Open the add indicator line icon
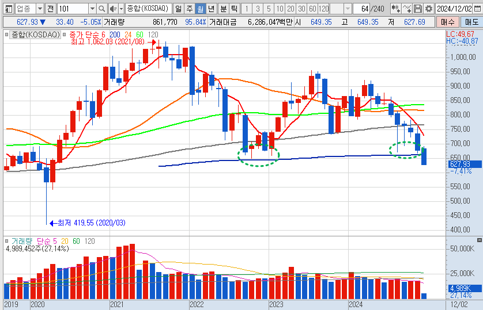The image size is (483, 310). coord(407,9)
